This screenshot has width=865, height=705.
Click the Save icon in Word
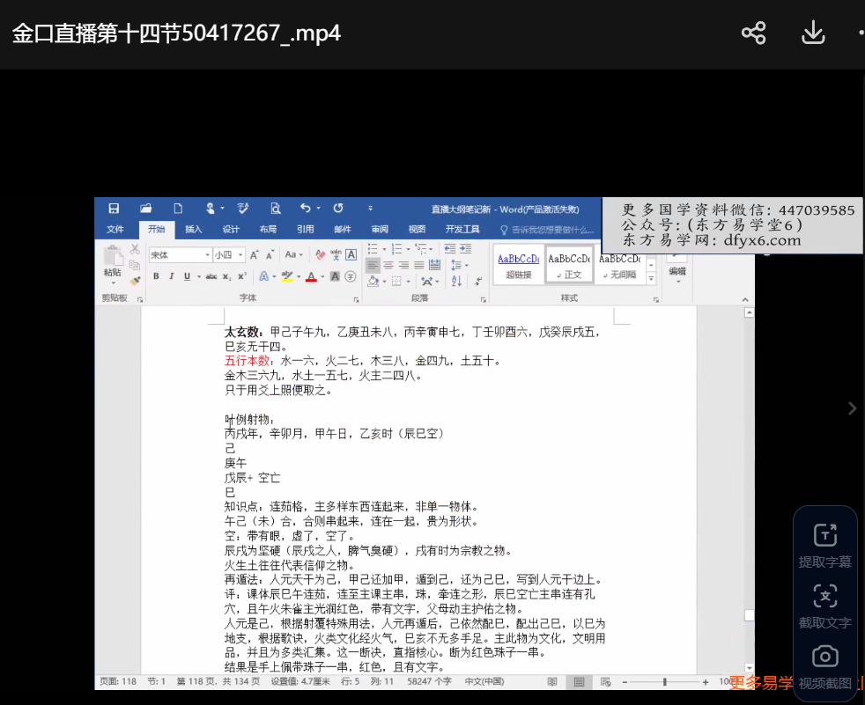click(x=114, y=209)
